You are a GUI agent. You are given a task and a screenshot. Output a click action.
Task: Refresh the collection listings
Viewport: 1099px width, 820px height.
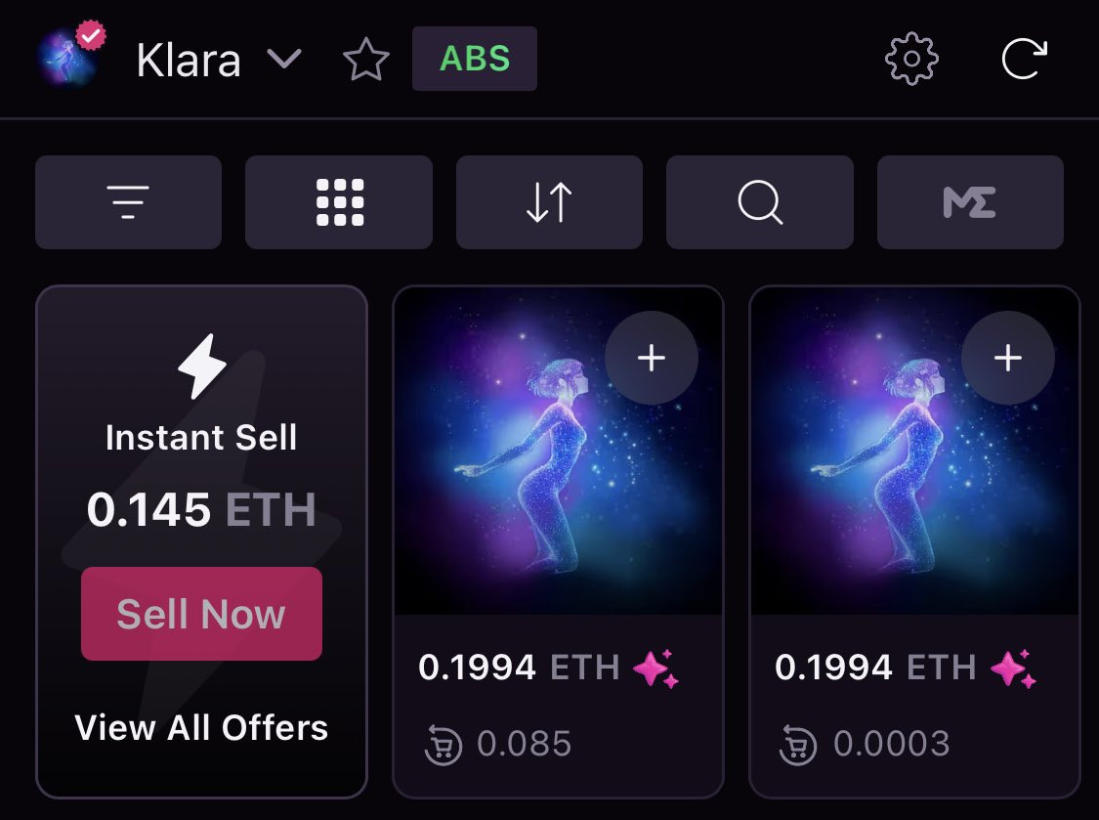pos(1024,59)
